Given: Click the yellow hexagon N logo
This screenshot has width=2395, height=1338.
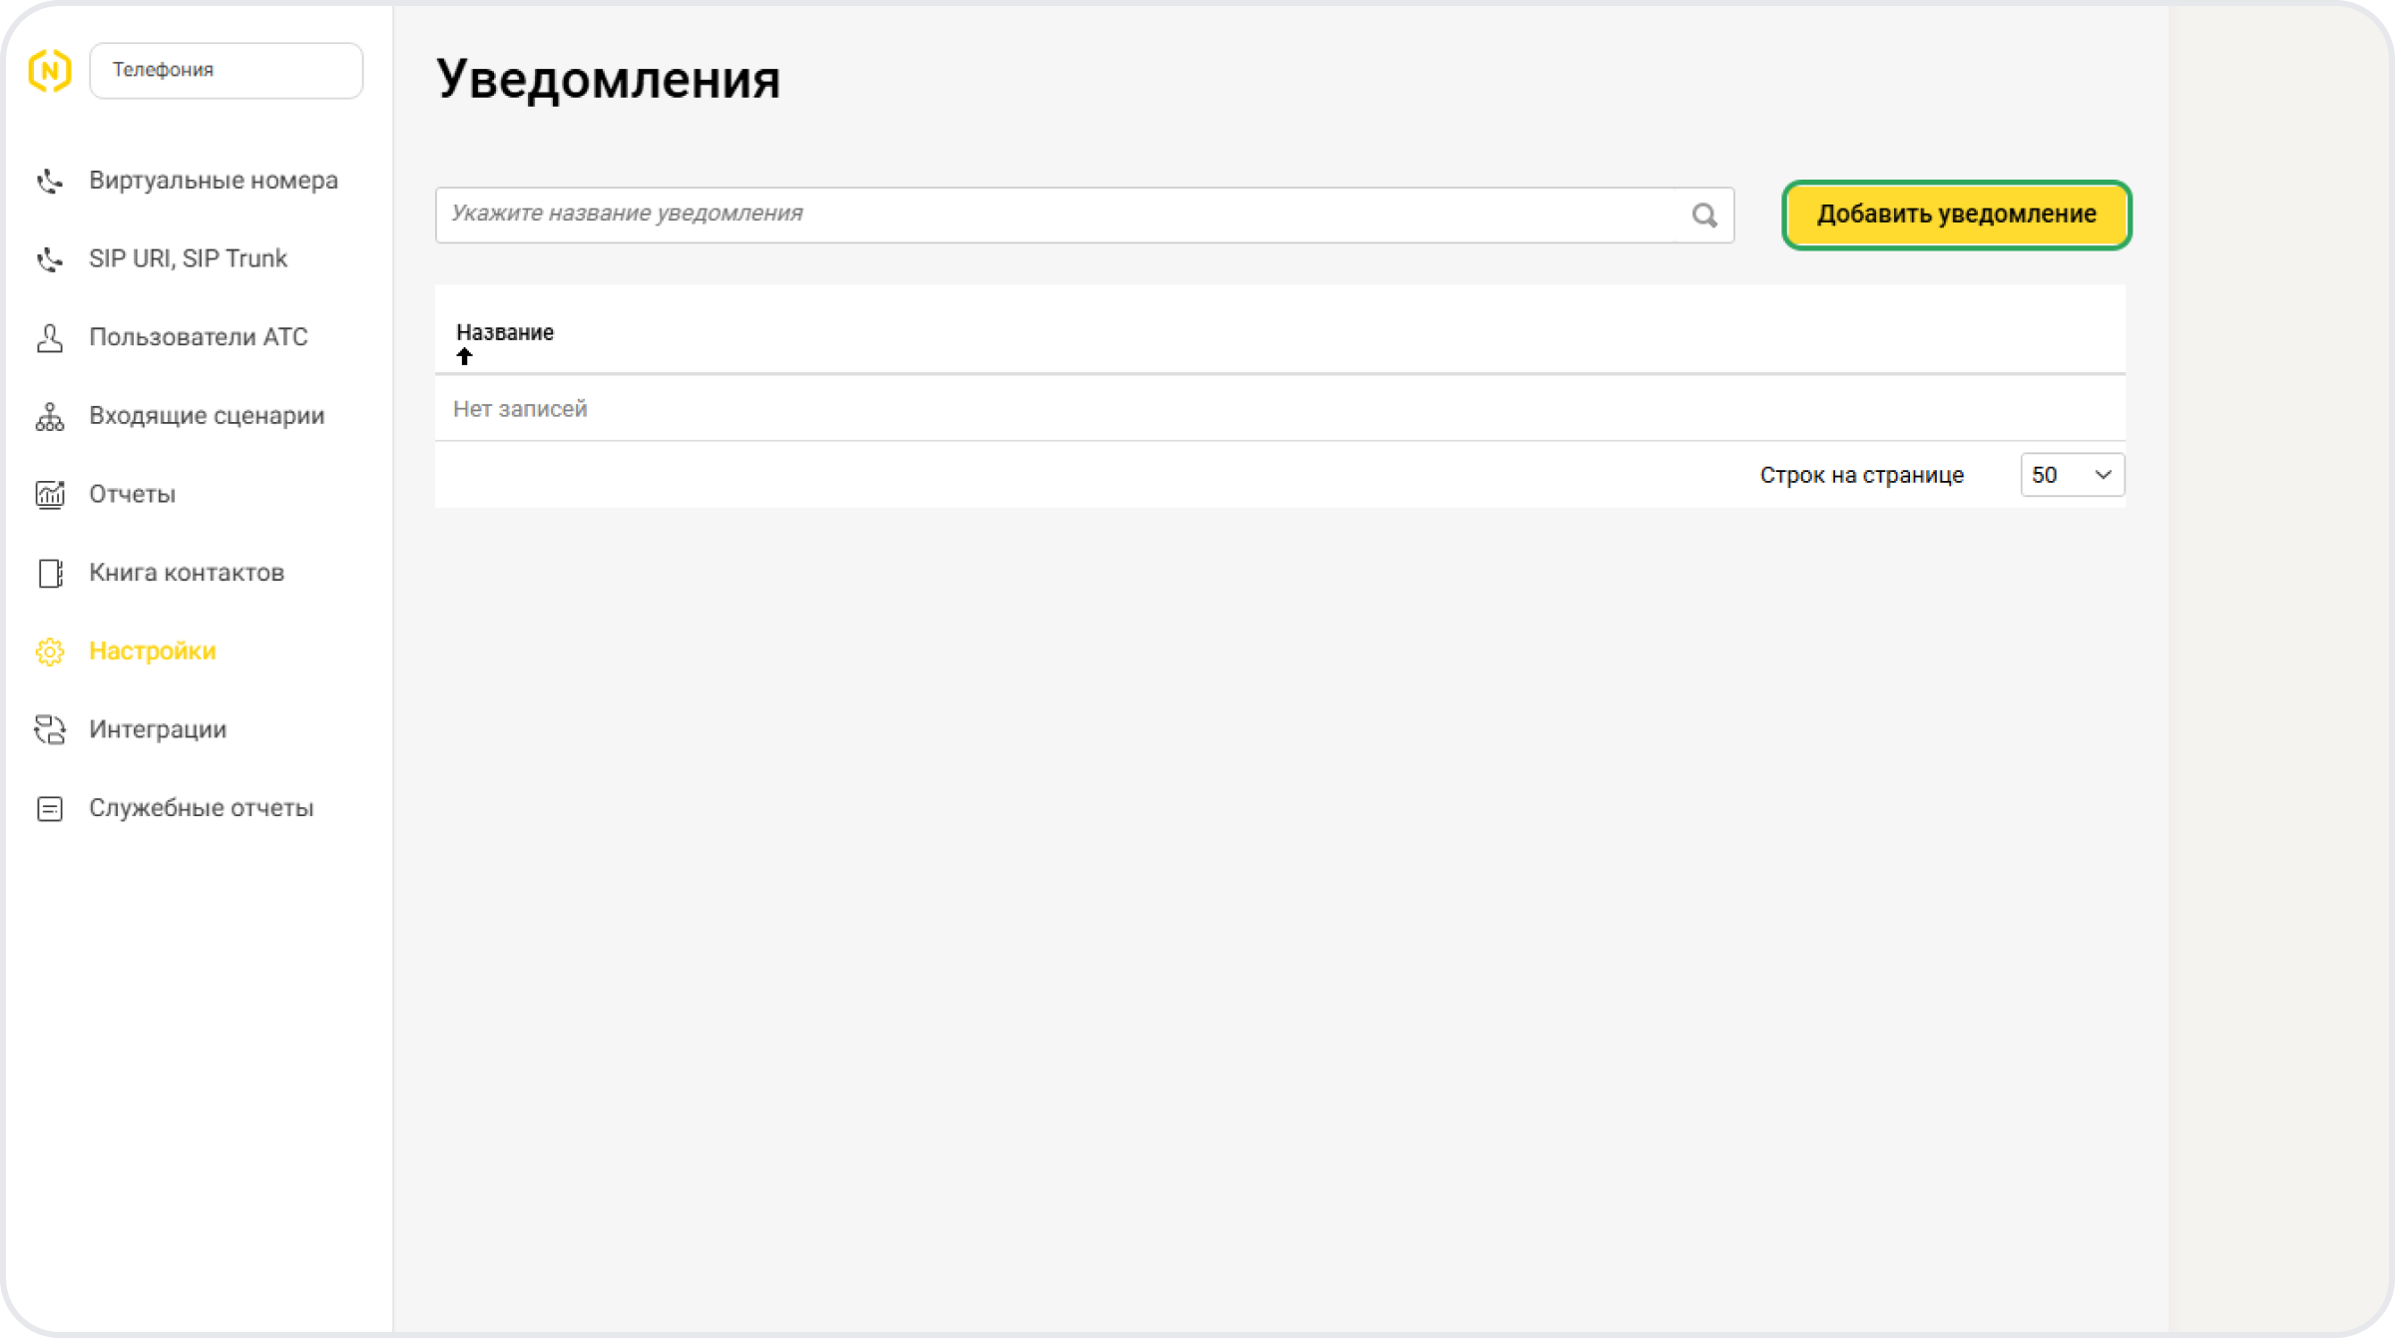Looking at the screenshot, I should pos(50,71).
